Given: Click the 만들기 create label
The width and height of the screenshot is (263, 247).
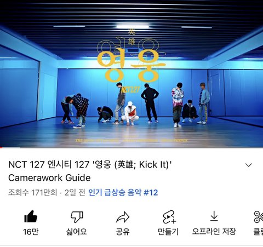Looking at the screenshot, I should click(168, 232).
